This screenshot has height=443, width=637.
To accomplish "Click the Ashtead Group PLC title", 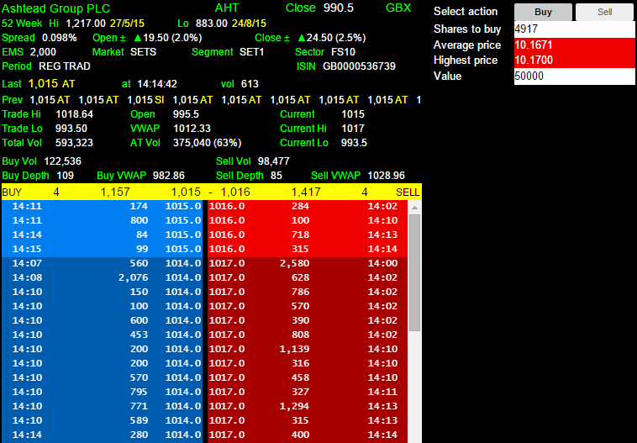I will tap(56, 8).
